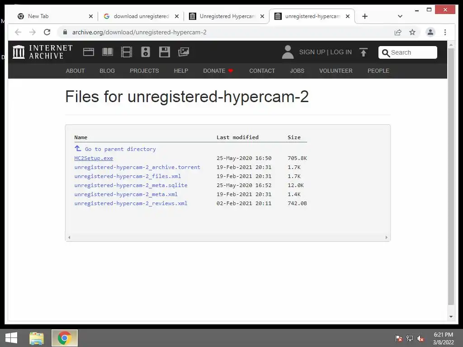Open the PEOPLE menu item

[x=378, y=71]
